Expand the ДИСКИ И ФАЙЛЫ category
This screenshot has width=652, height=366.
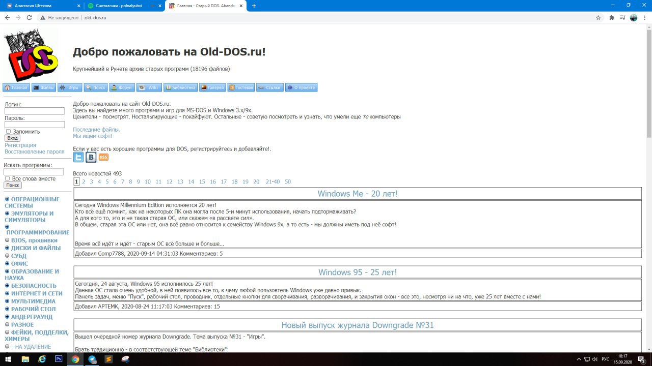coord(7,248)
